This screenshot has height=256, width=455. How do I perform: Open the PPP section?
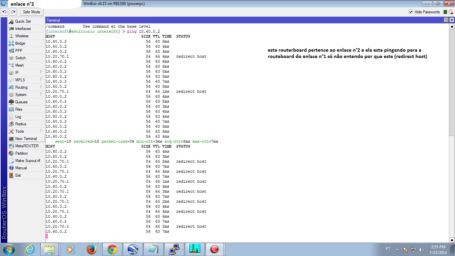26,51
